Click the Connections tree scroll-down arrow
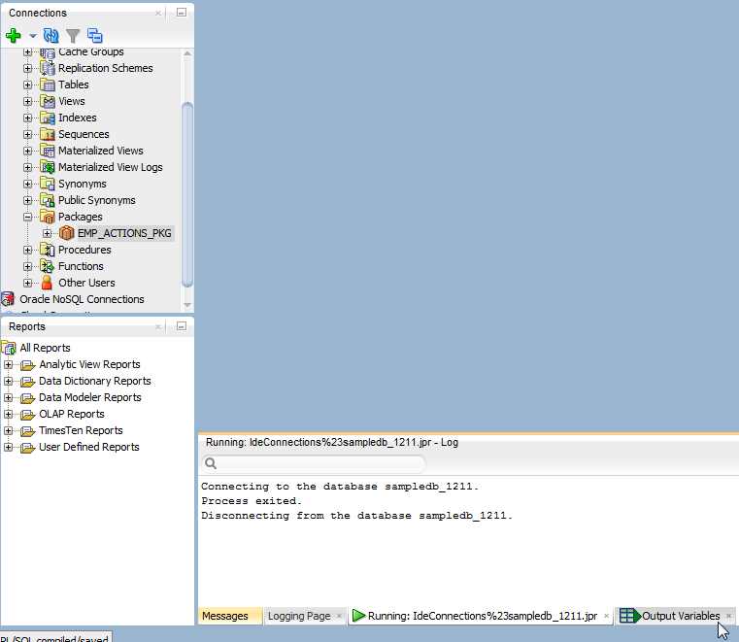The height and width of the screenshot is (642, 739). pyautogui.click(x=187, y=305)
